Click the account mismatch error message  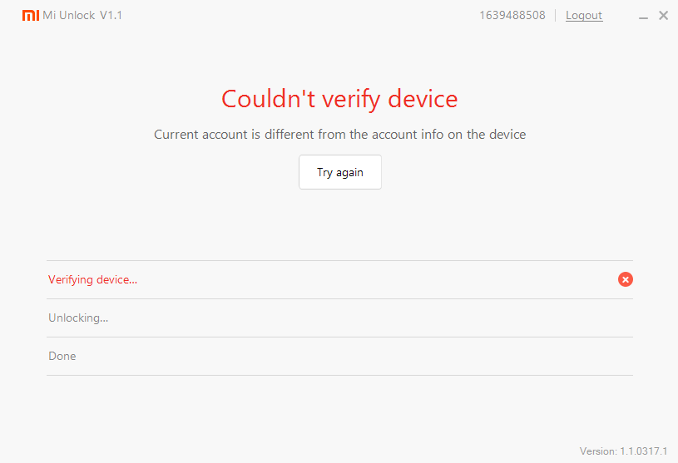[x=339, y=134]
